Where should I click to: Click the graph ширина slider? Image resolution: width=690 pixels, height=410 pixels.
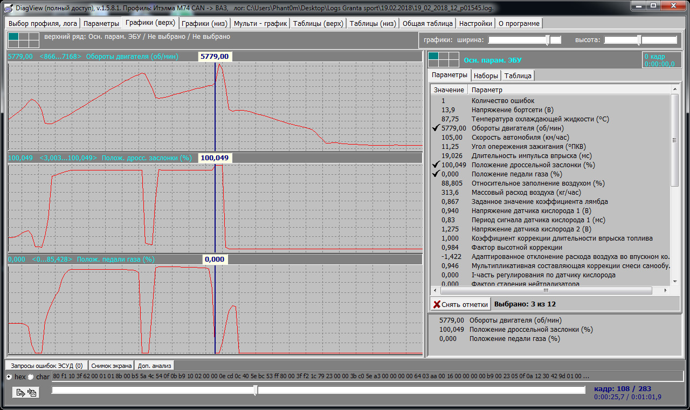525,40
